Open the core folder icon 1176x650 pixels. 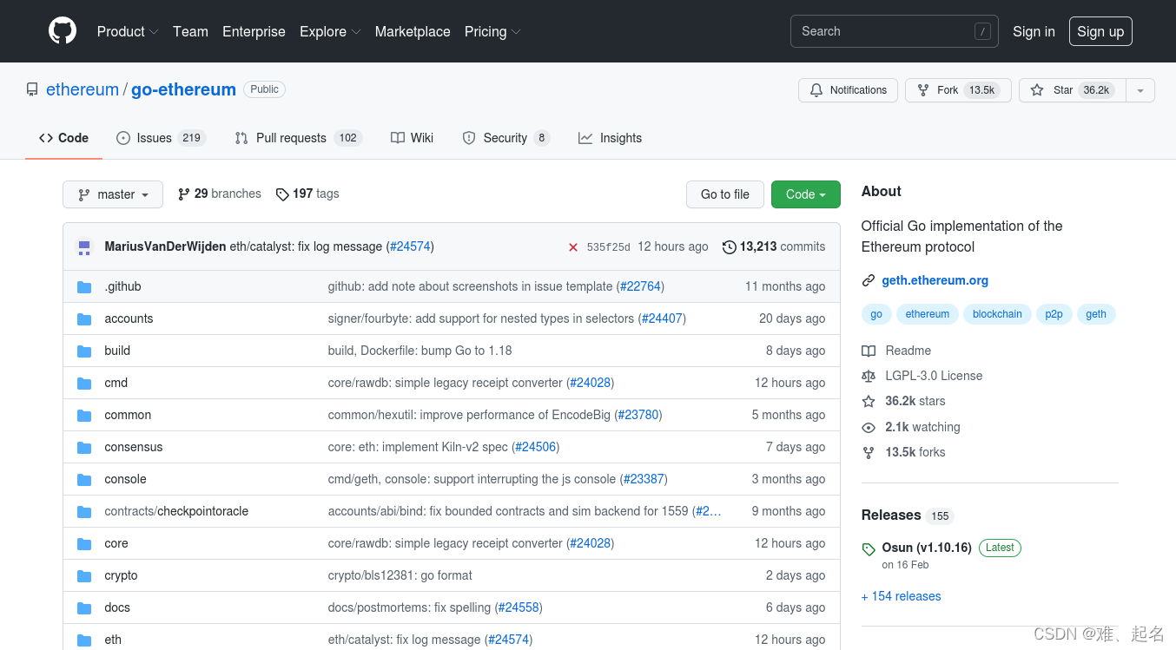coord(84,543)
